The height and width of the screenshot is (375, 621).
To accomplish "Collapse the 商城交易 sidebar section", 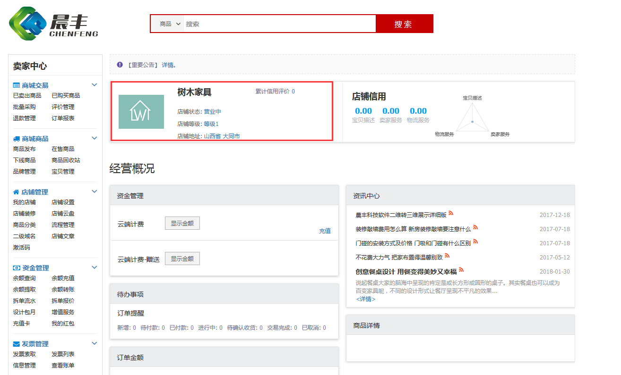I will point(94,85).
